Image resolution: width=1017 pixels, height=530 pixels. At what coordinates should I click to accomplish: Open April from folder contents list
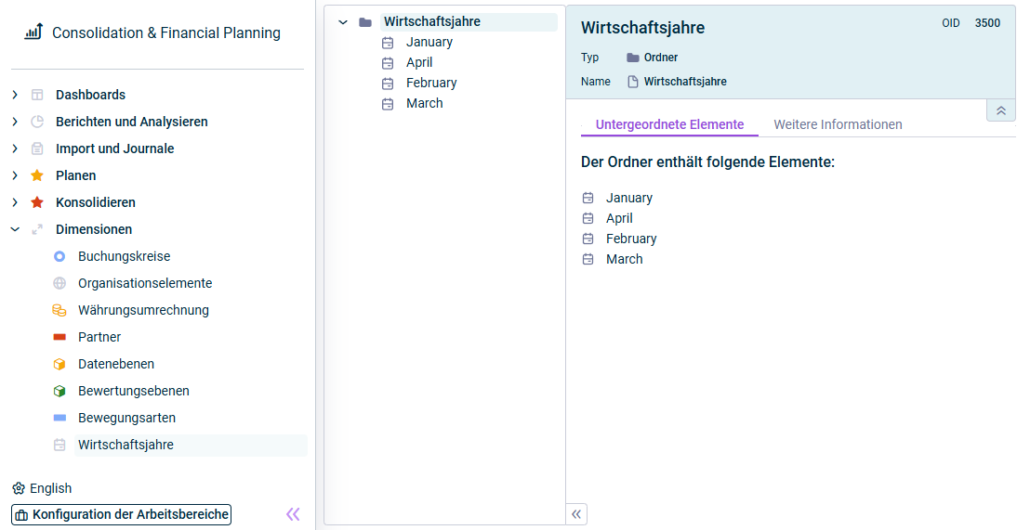619,218
